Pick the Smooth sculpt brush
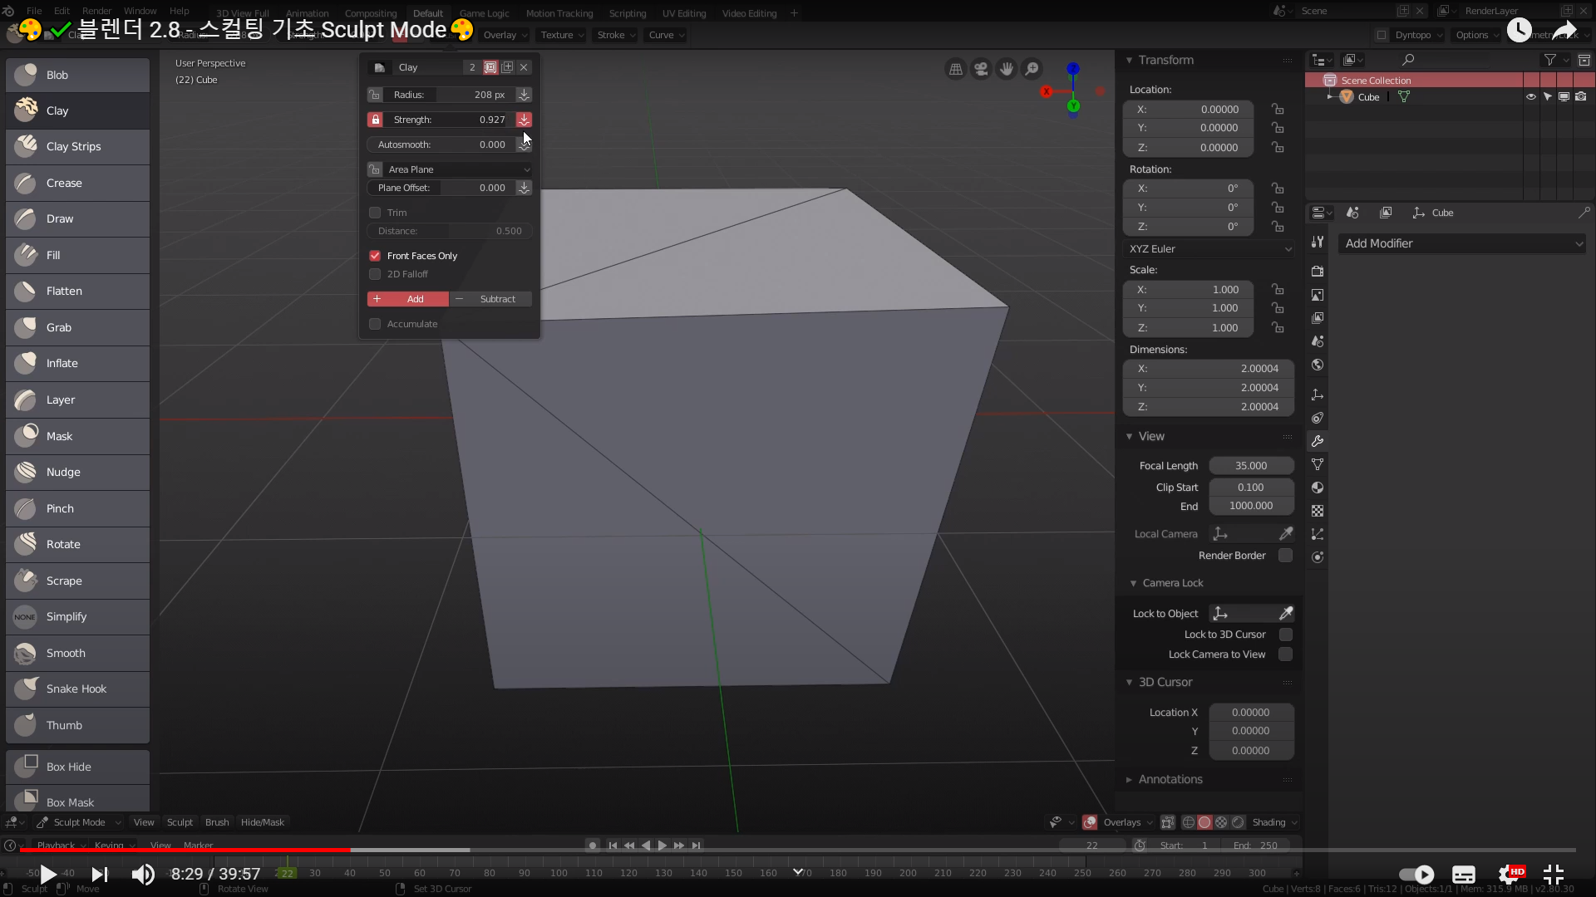The width and height of the screenshot is (1596, 897). 76,653
